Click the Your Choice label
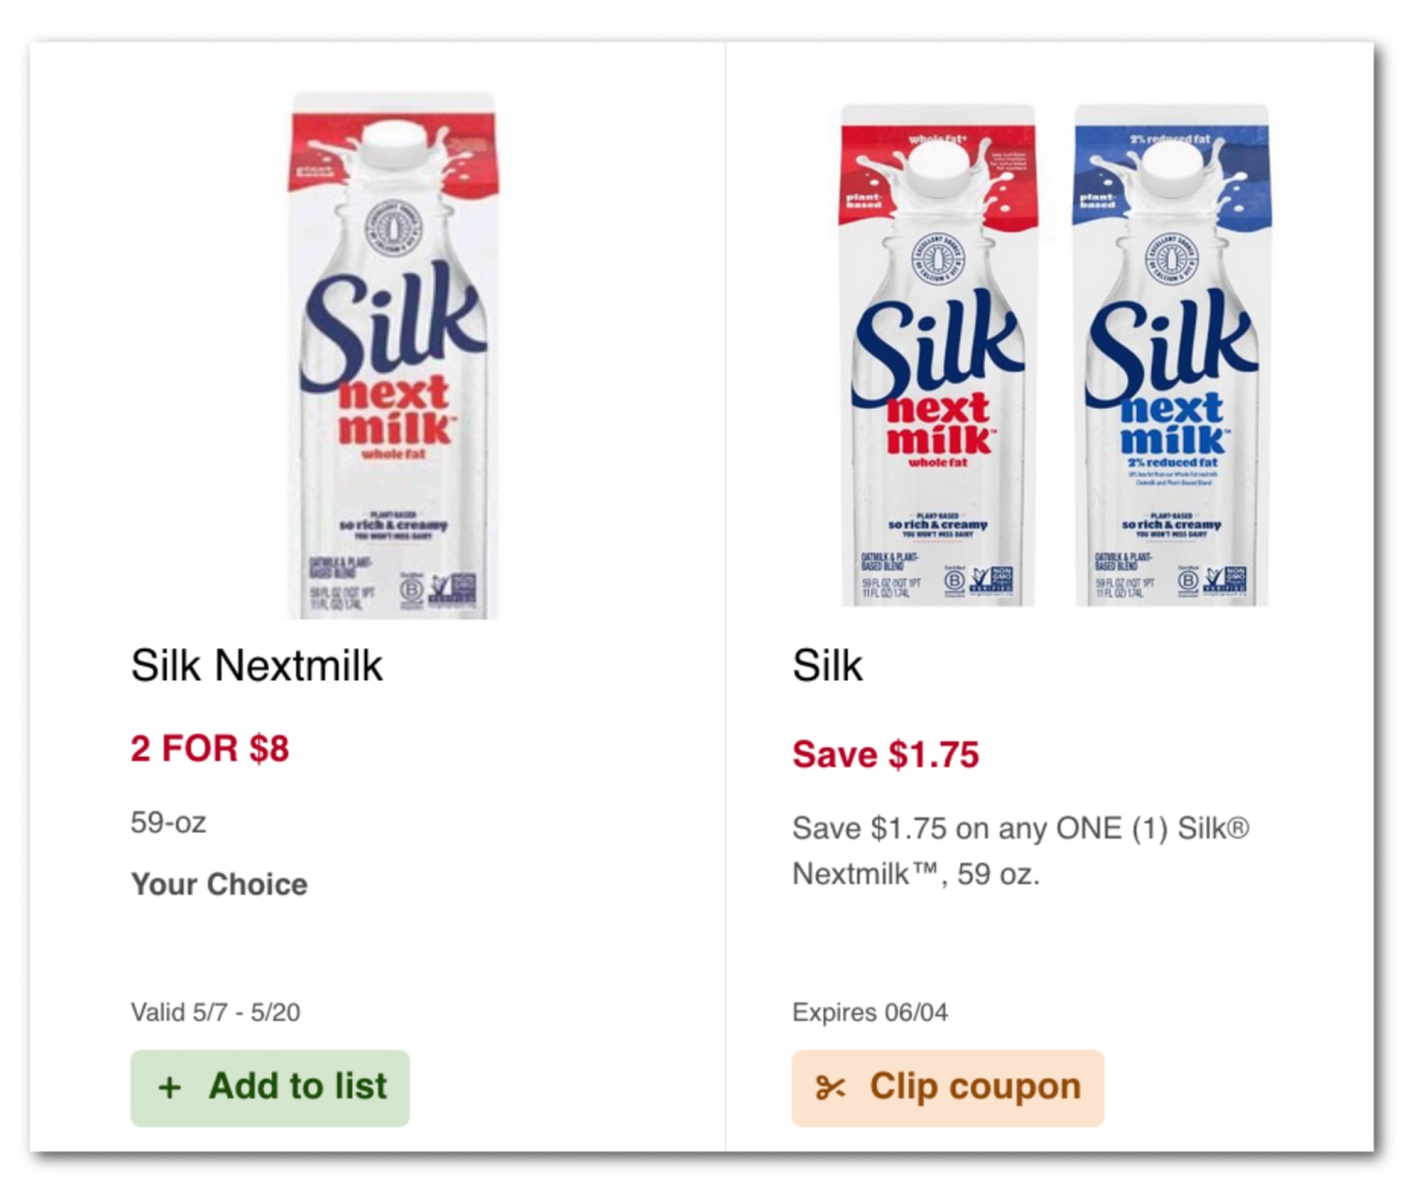 219,884
